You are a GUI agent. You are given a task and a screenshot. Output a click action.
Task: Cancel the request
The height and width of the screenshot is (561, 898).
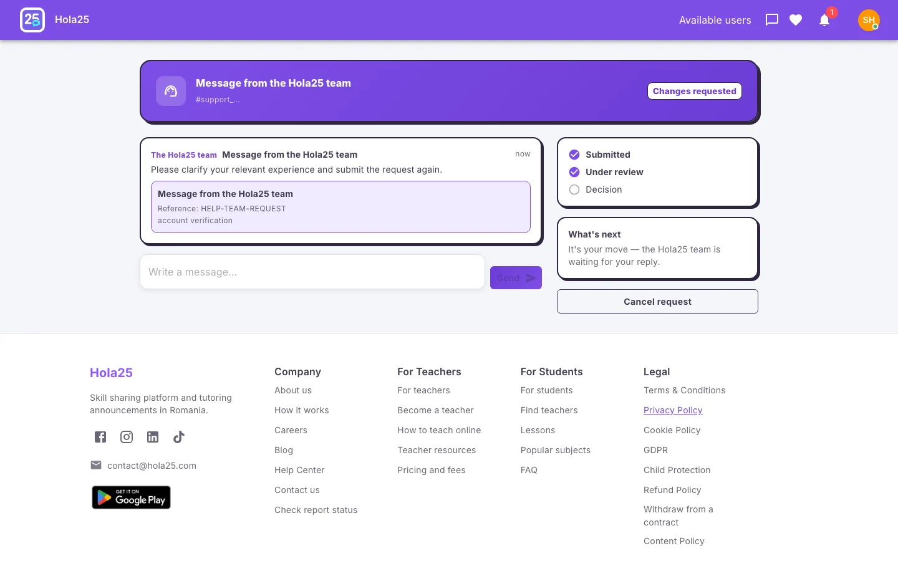point(657,302)
